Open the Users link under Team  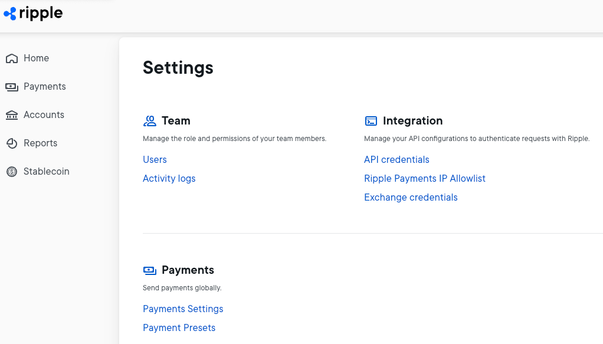click(155, 160)
